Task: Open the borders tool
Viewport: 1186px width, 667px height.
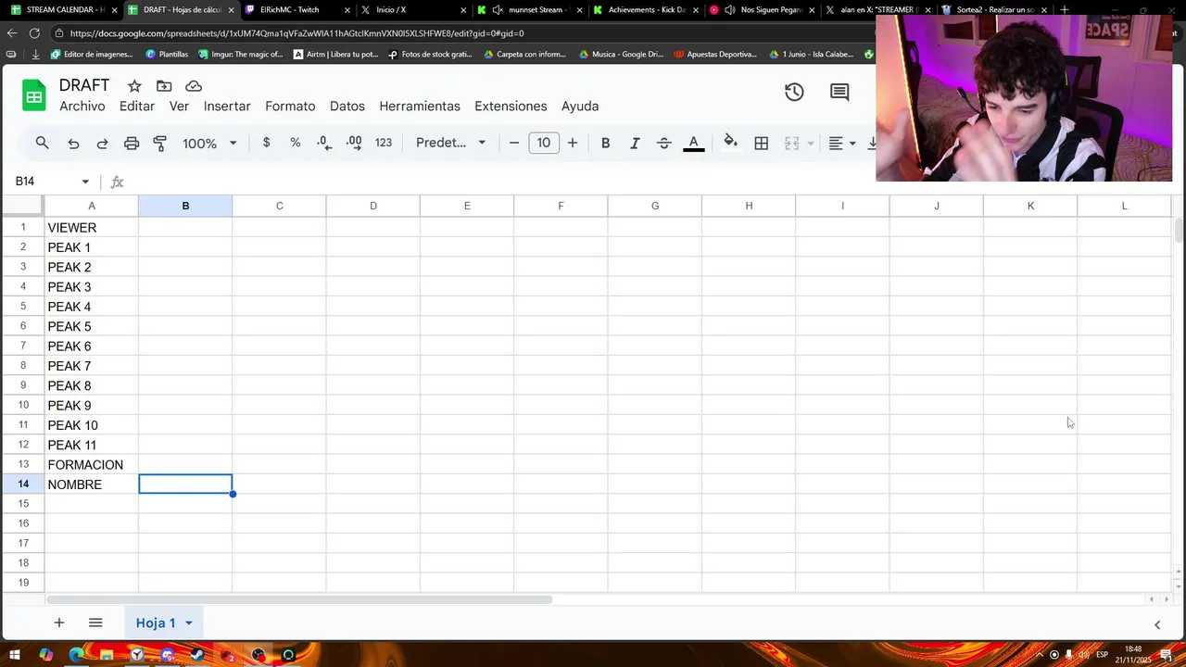Action: (762, 143)
